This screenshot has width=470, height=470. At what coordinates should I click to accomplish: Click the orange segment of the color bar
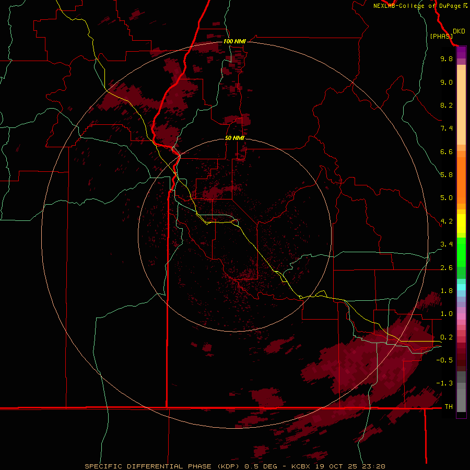click(461, 181)
